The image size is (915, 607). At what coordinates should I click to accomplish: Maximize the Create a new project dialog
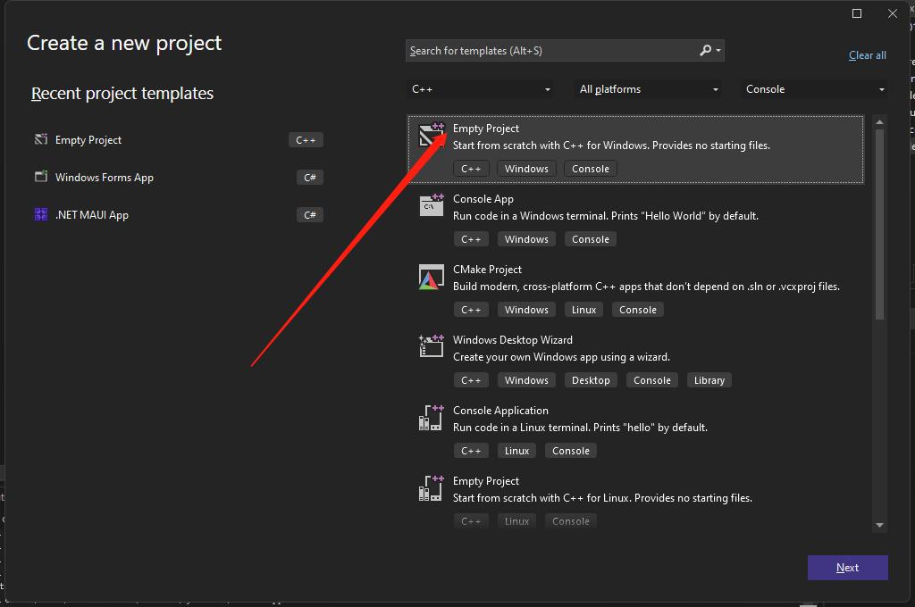857,13
